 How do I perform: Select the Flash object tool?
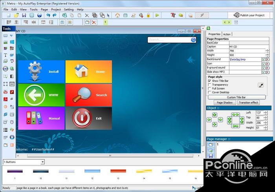(12, 92)
